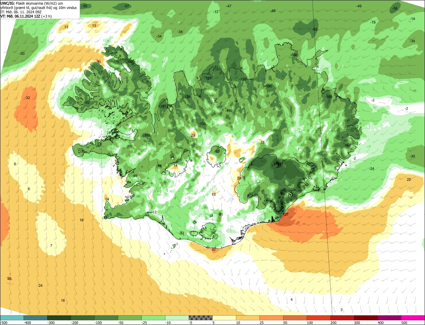
Task: Click the "-55" value at the top left
Action: [85, 6]
